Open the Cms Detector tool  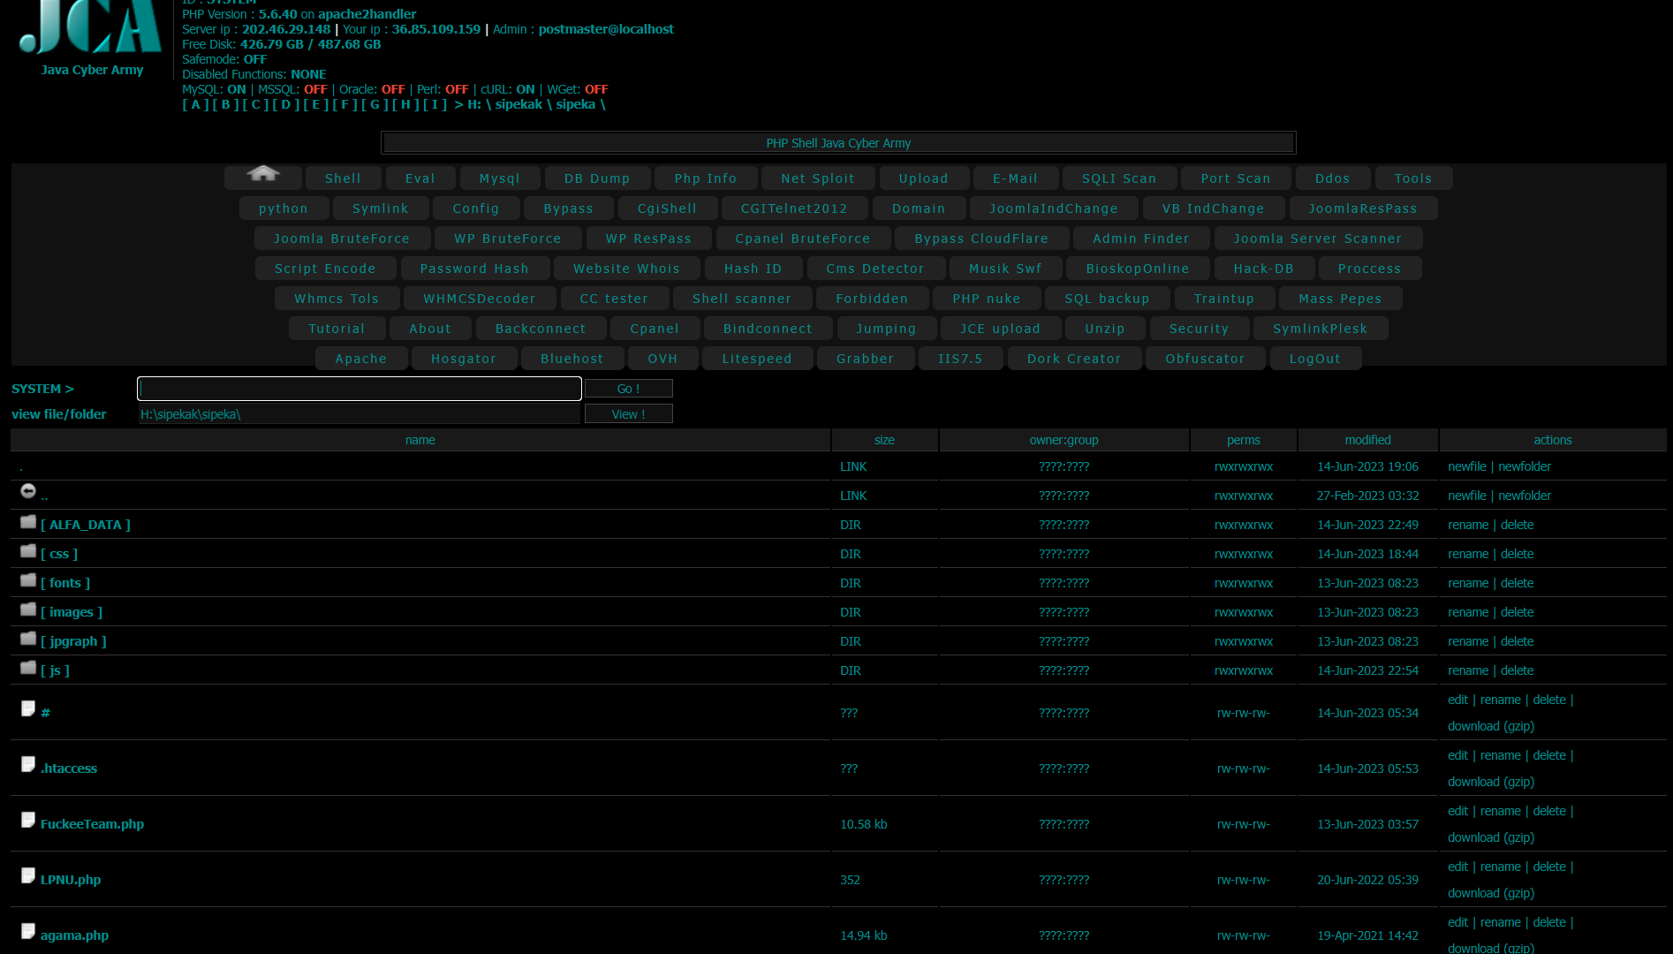875,269
